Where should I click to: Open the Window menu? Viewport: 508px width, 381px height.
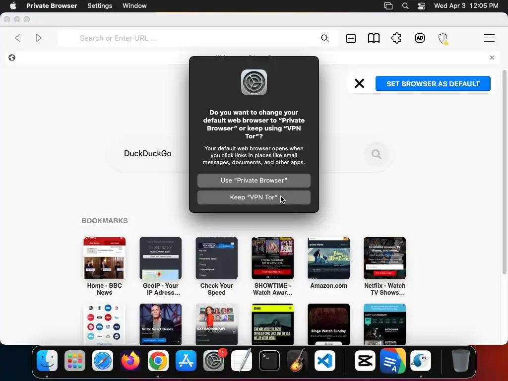pyautogui.click(x=134, y=5)
